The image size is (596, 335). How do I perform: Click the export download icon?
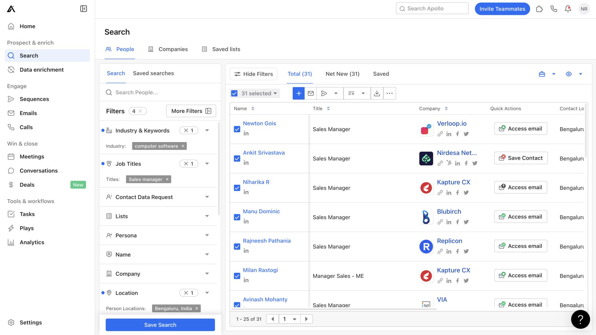(377, 93)
